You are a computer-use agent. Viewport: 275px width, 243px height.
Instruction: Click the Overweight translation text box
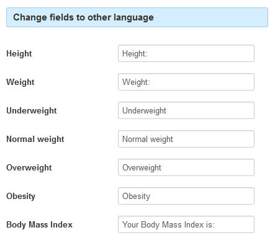186,167
